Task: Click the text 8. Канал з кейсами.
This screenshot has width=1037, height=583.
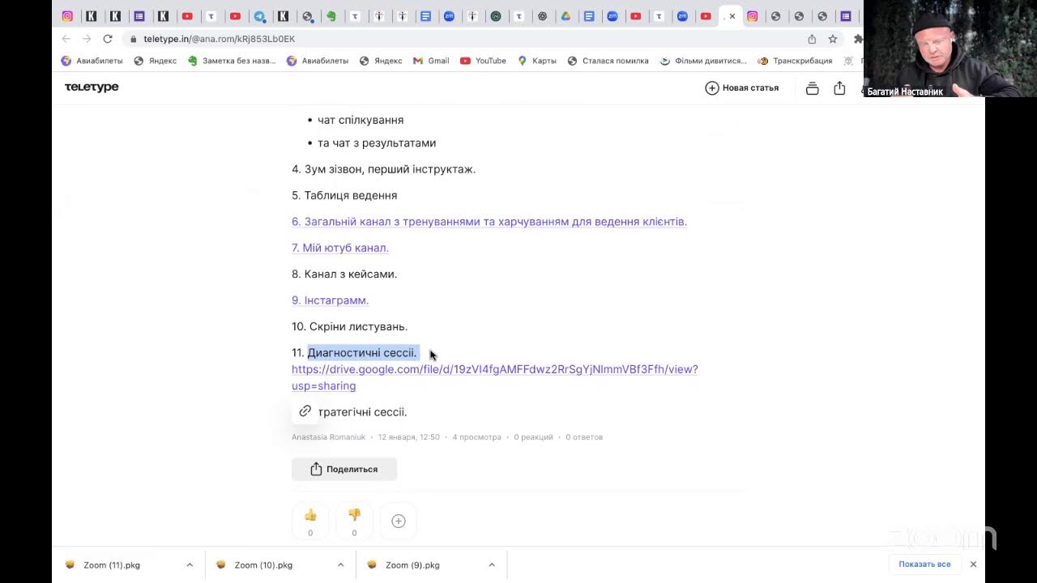Action: click(344, 274)
